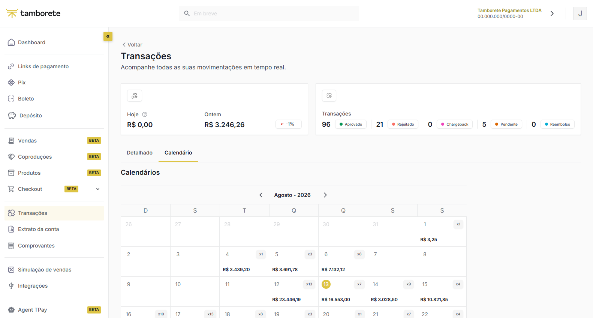This screenshot has width=593, height=318.
Task: Click the help icon next to Hoje
Action: click(x=145, y=114)
